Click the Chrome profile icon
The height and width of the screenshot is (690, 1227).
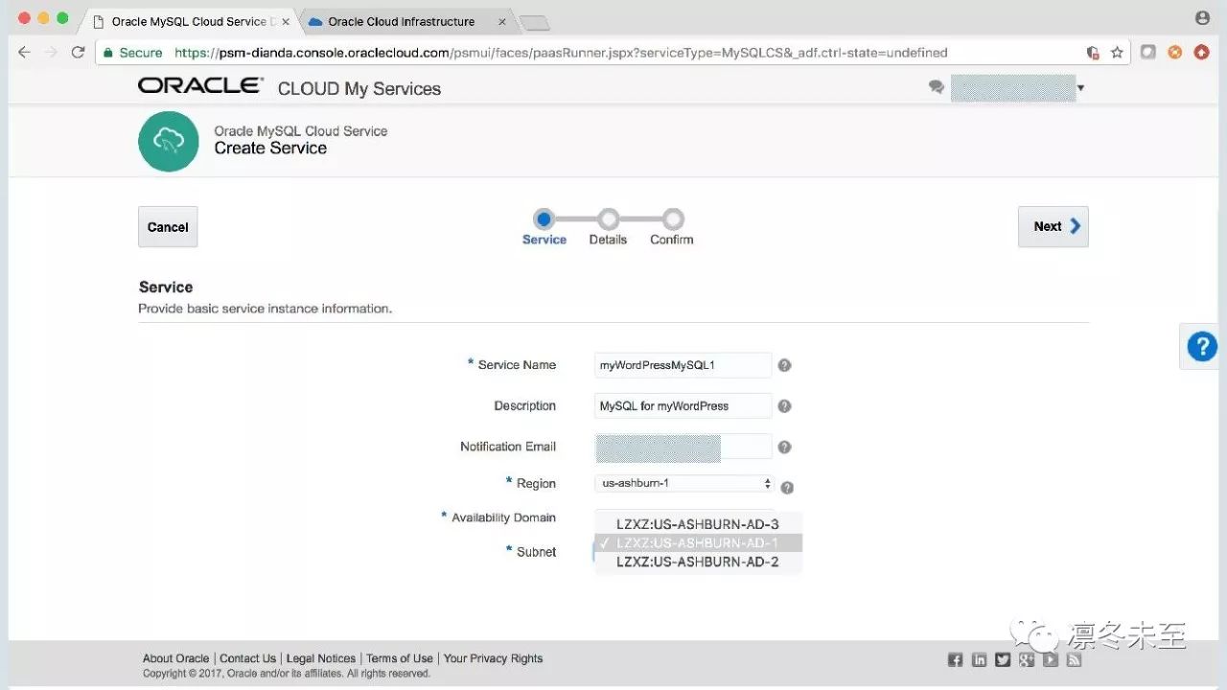[x=1202, y=18]
